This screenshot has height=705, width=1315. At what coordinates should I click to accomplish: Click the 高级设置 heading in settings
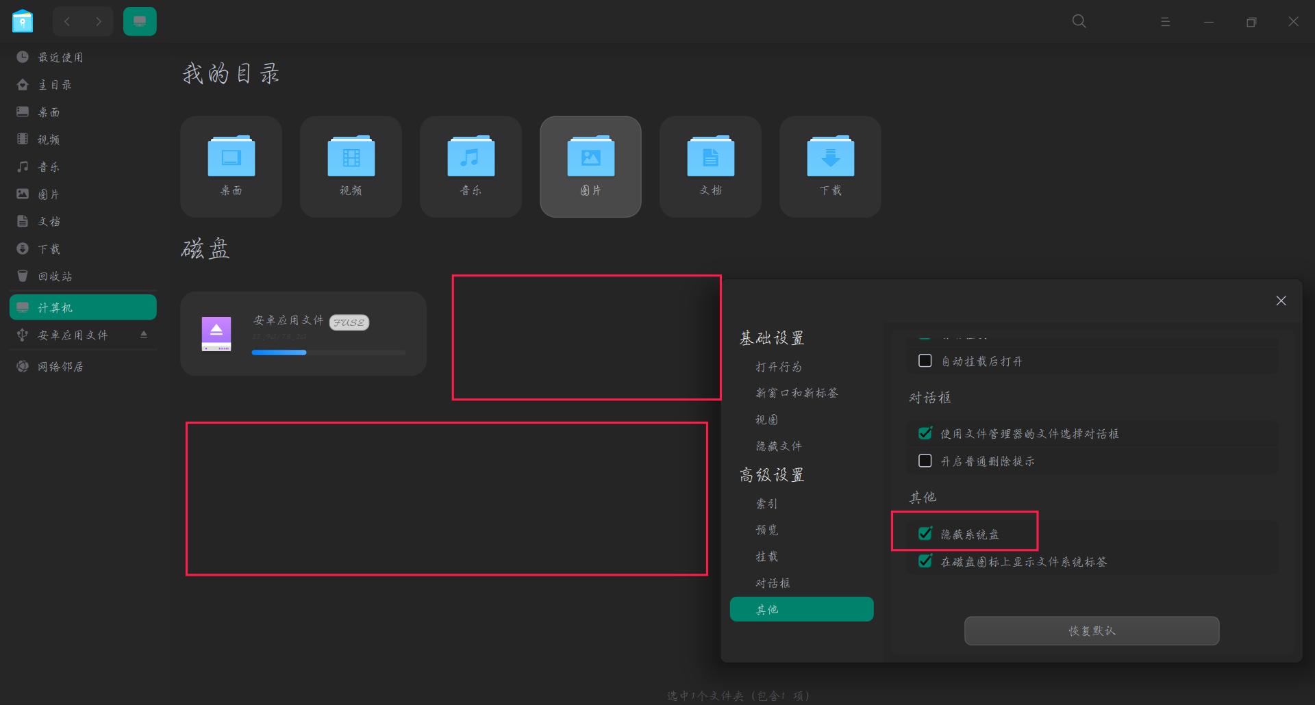[772, 475]
